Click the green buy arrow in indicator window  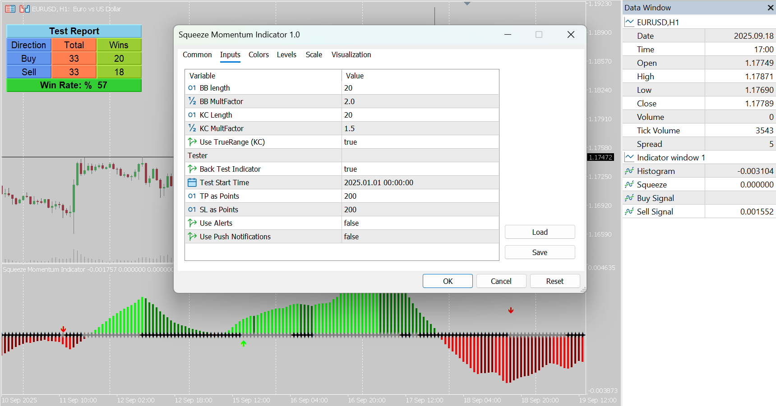[x=244, y=343]
